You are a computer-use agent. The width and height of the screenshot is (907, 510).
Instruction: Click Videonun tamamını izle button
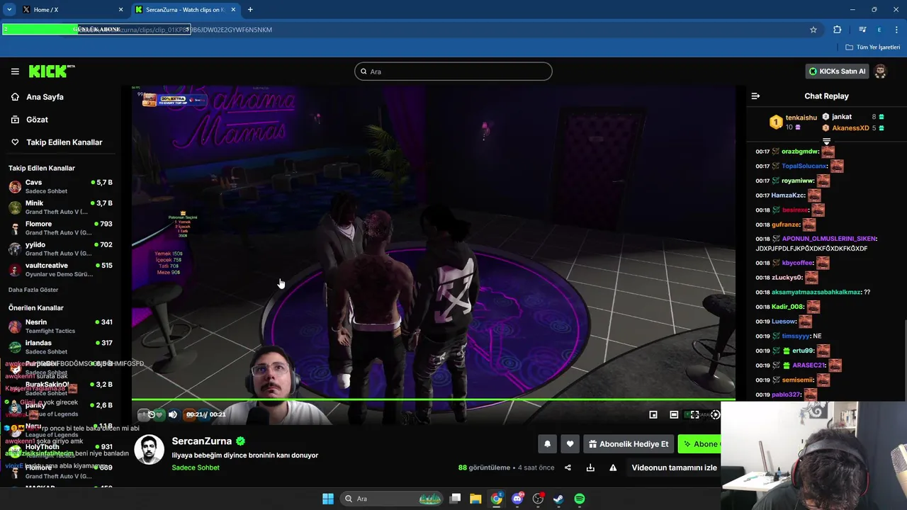[674, 467]
